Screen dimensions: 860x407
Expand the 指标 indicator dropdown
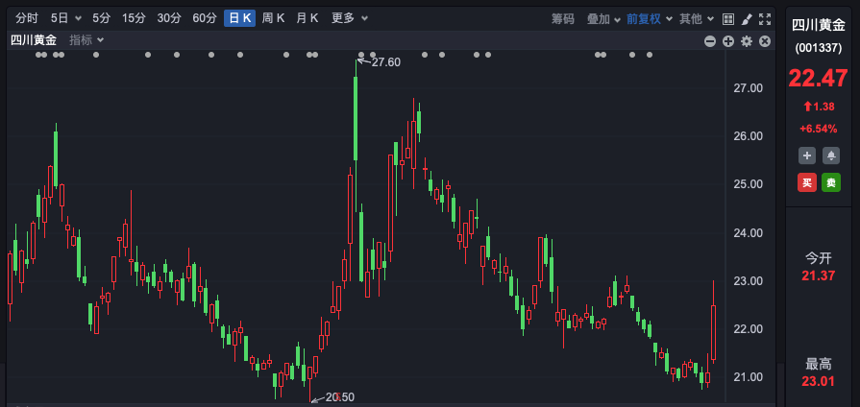(x=86, y=40)
